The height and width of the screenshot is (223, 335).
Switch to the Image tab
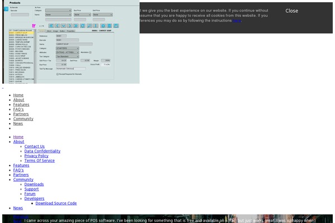coord(55,31)
